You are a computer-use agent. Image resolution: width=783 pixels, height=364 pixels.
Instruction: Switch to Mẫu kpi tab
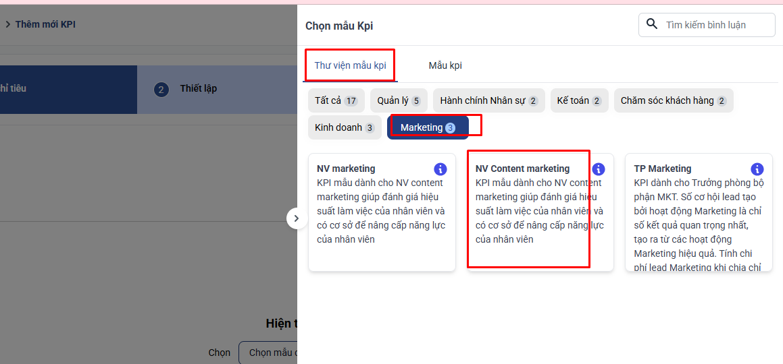pos(445,65)
